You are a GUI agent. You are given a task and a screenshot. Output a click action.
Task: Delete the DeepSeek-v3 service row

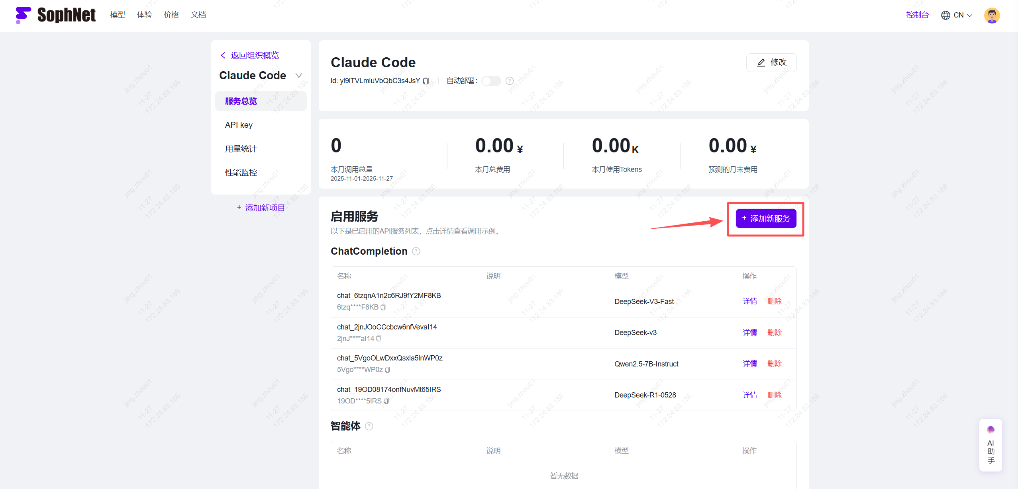[774, 333]
